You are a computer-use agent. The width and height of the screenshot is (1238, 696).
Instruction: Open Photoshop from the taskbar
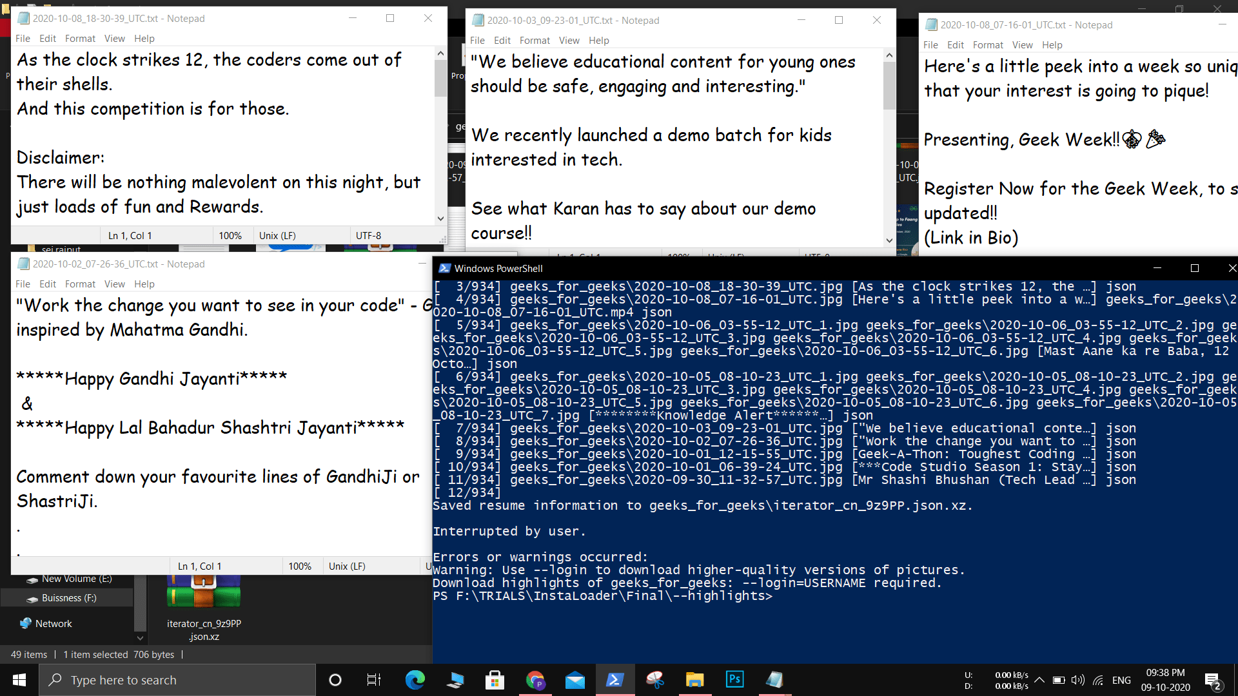pyautogui.click(x=734, y=679)
